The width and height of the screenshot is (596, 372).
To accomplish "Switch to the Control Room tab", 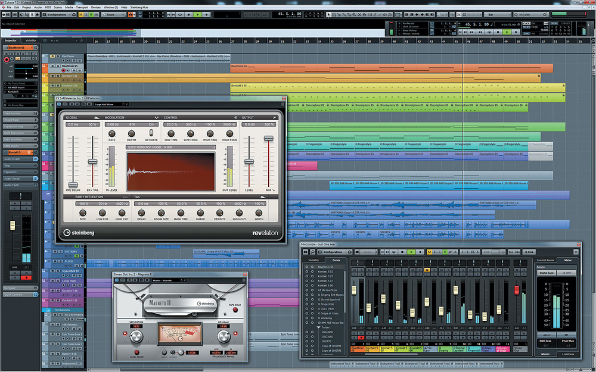I will point(545,260).
